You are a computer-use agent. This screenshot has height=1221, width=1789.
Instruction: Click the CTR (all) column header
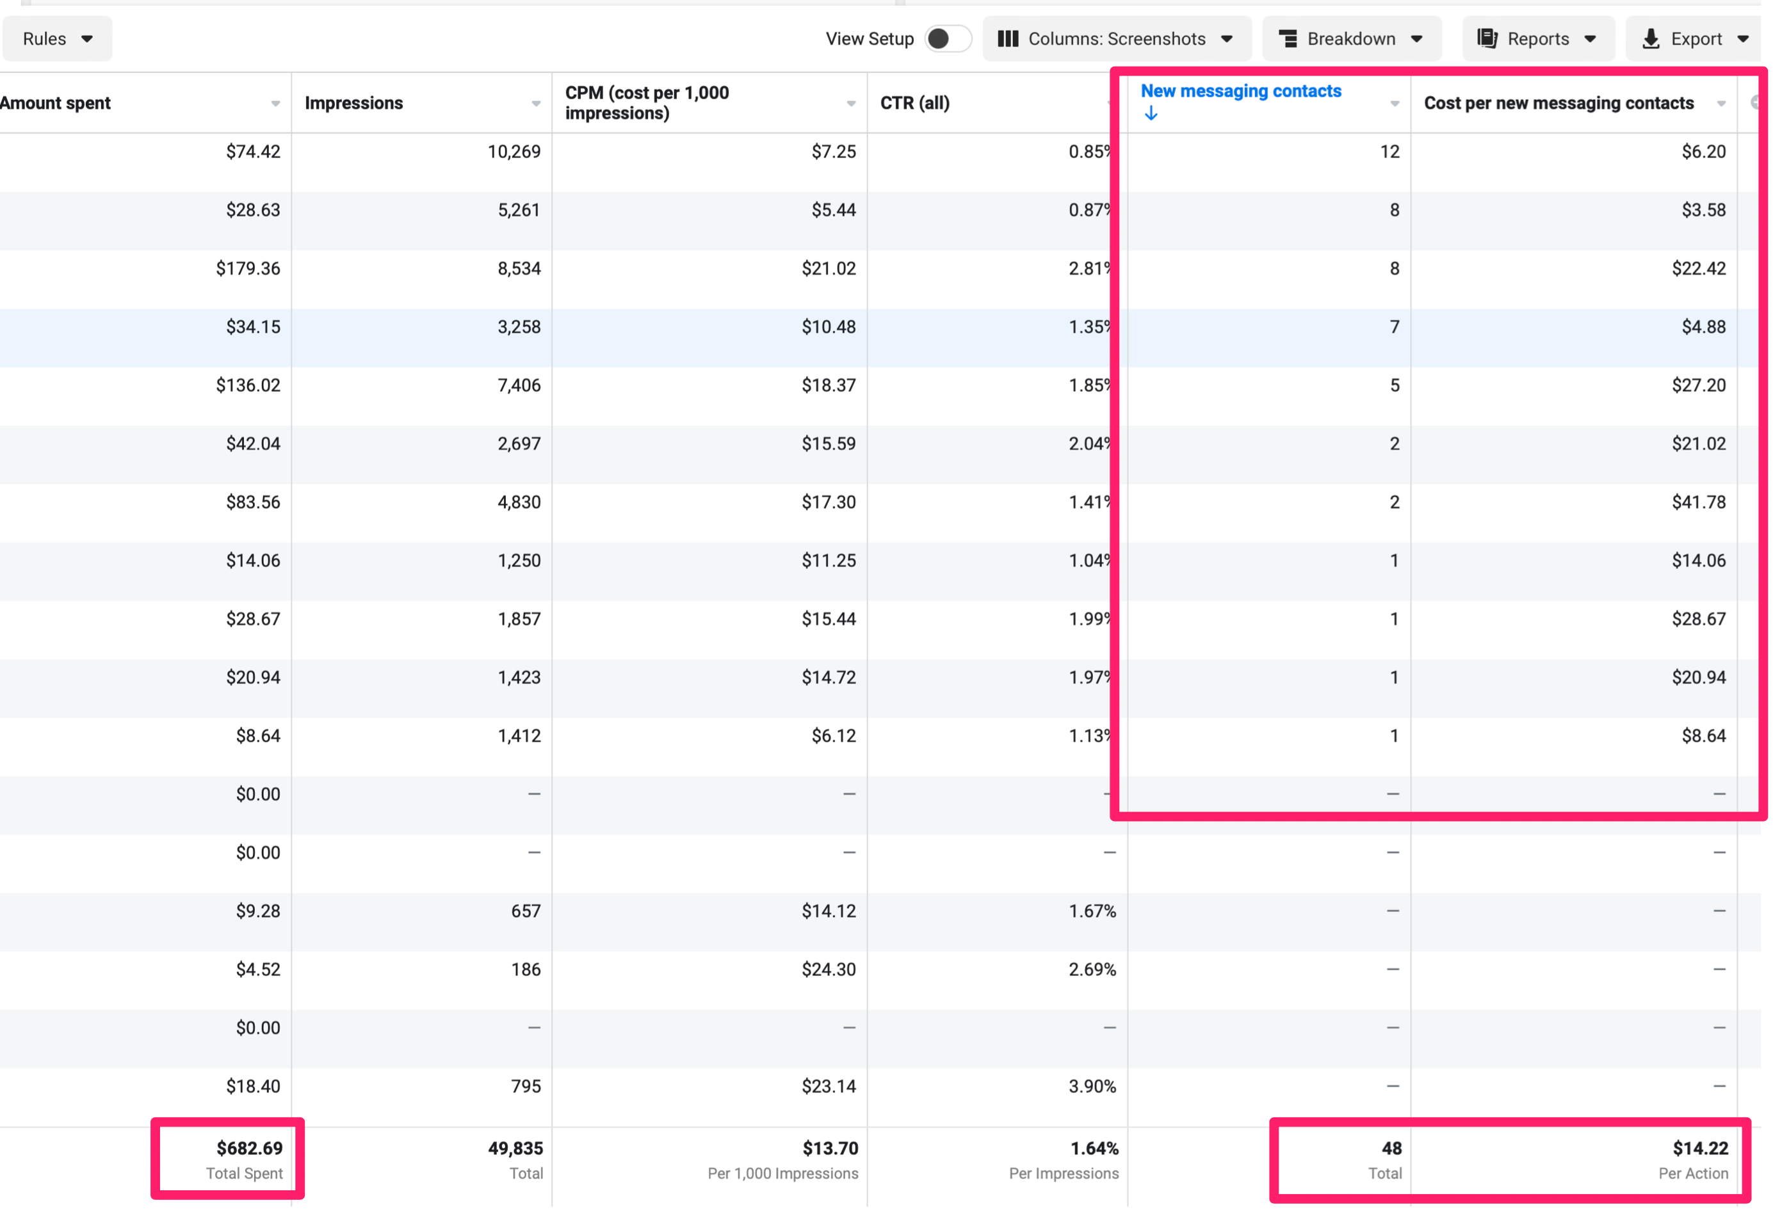point(914,103)
